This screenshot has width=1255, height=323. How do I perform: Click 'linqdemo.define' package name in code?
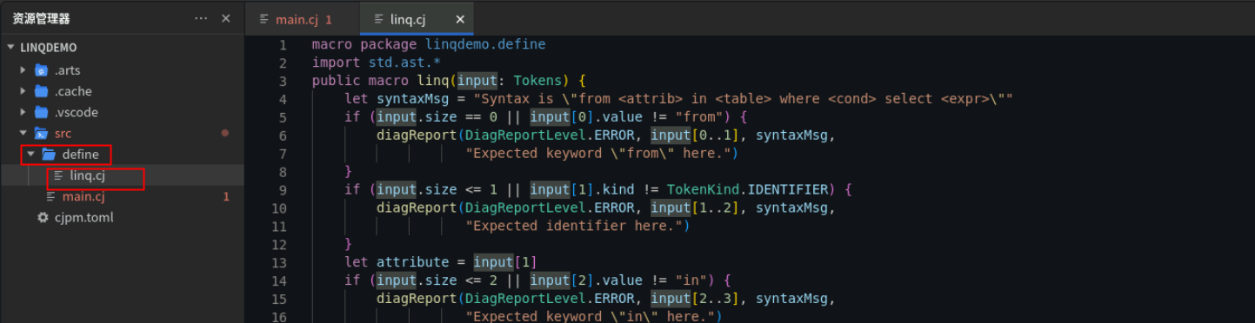coord(485,44)
